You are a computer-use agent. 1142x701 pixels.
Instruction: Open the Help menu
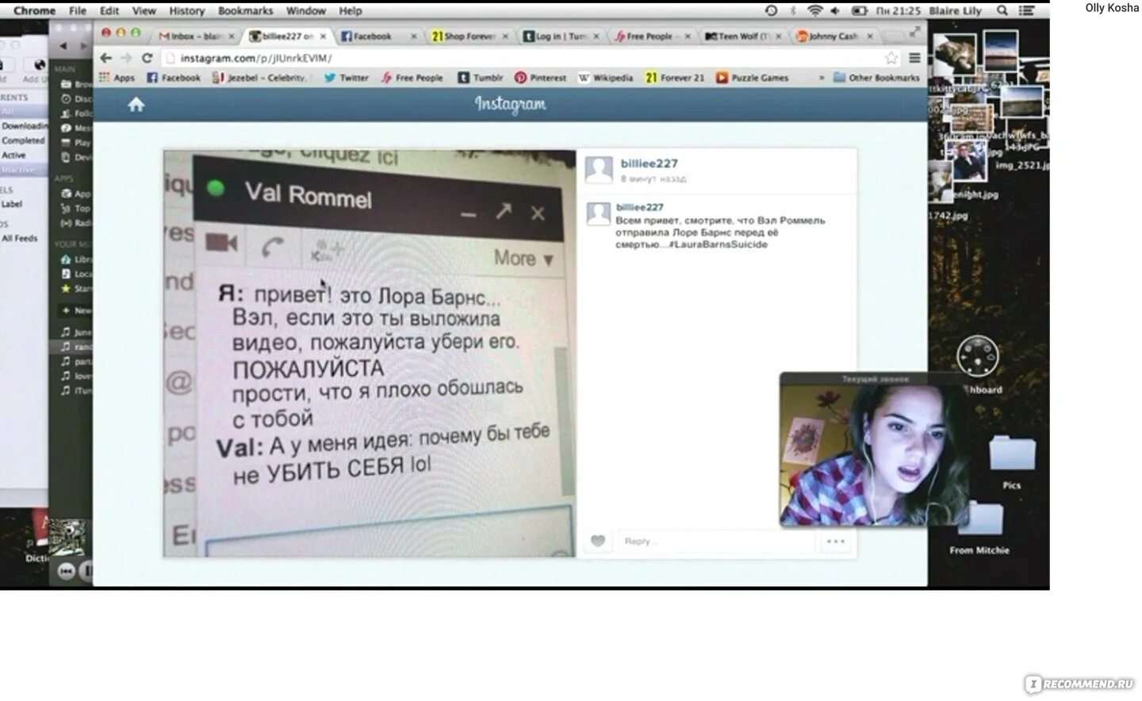coord(351,10)
